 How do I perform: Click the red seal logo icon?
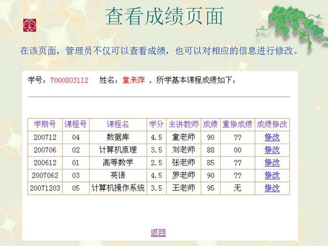[30, 25]
